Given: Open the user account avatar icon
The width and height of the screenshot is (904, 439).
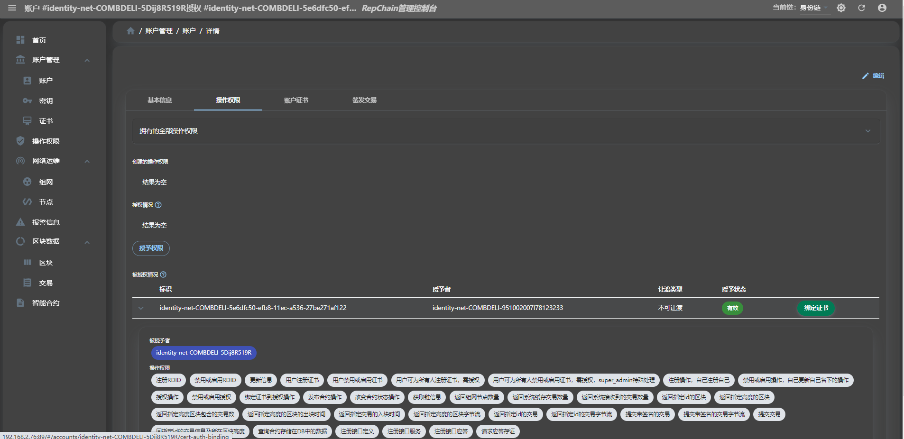Looking at the screenshot, I should point(882,8).
